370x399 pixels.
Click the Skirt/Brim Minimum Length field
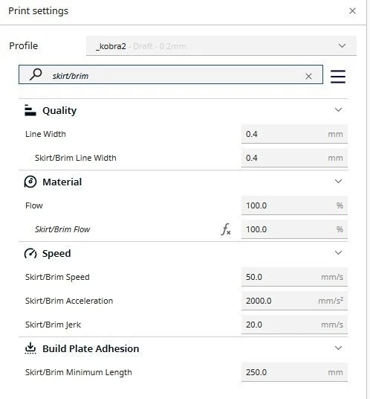(294, 372)
